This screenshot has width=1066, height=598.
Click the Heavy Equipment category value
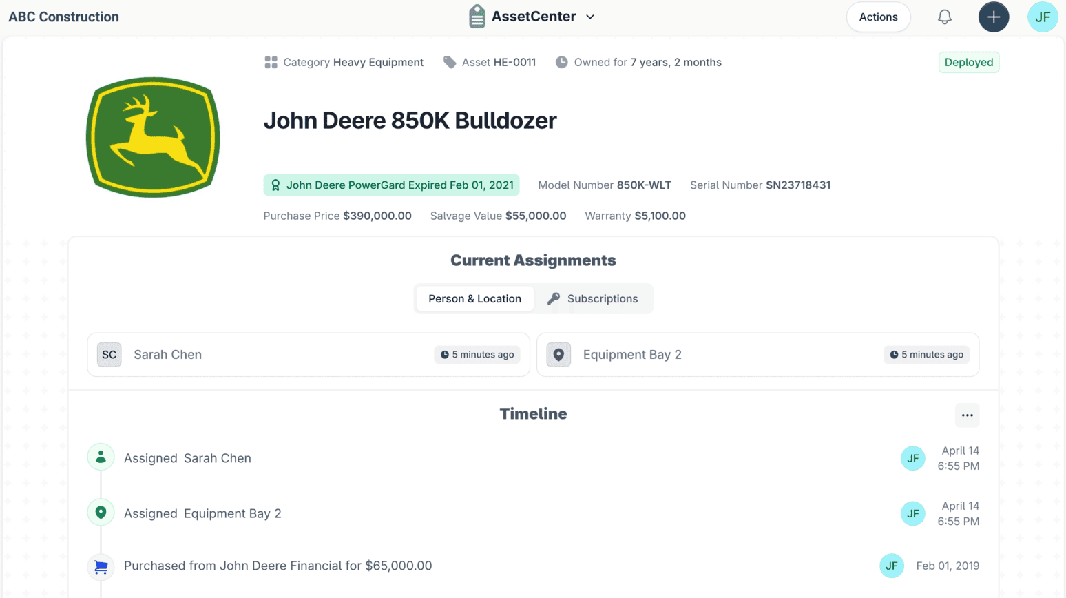[378, 62]
